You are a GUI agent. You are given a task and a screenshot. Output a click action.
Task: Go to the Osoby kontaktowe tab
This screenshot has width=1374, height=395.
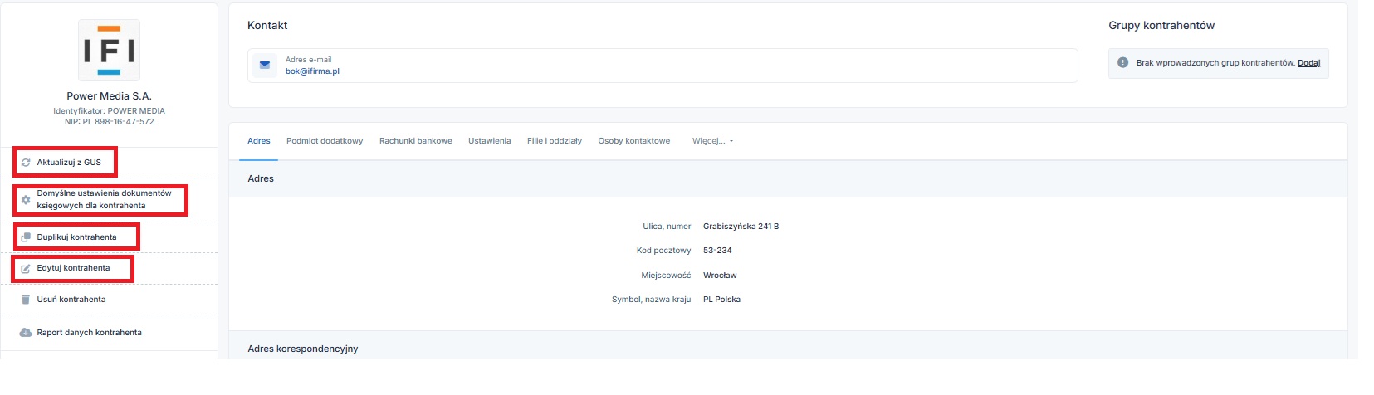point(633,141)
